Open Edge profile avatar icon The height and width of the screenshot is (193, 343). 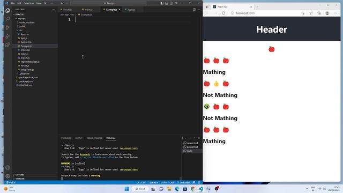tap(327, 13)
